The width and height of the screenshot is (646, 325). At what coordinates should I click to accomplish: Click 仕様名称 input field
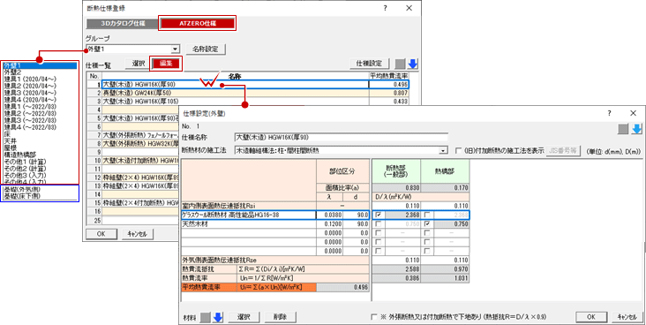point(342,138)
